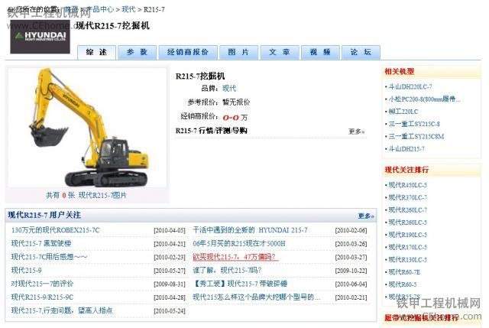This screenshot has height=328, width=489.
Task: Click the date [2009-10-22]
Action: [351, 271]
